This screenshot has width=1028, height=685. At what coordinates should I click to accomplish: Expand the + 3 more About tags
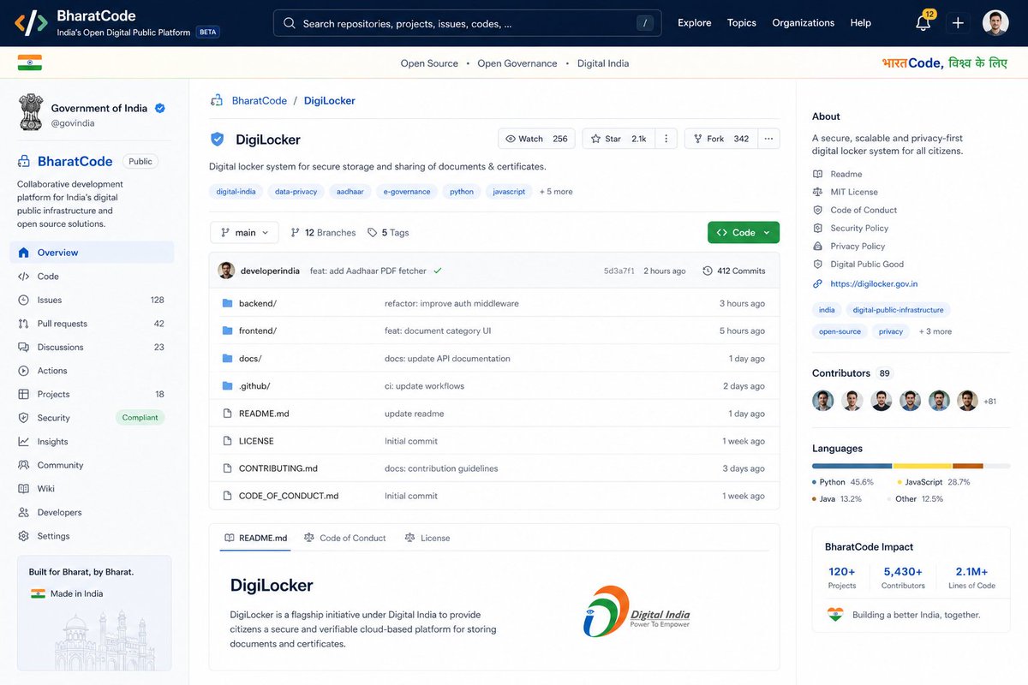(x=935, y=331)
